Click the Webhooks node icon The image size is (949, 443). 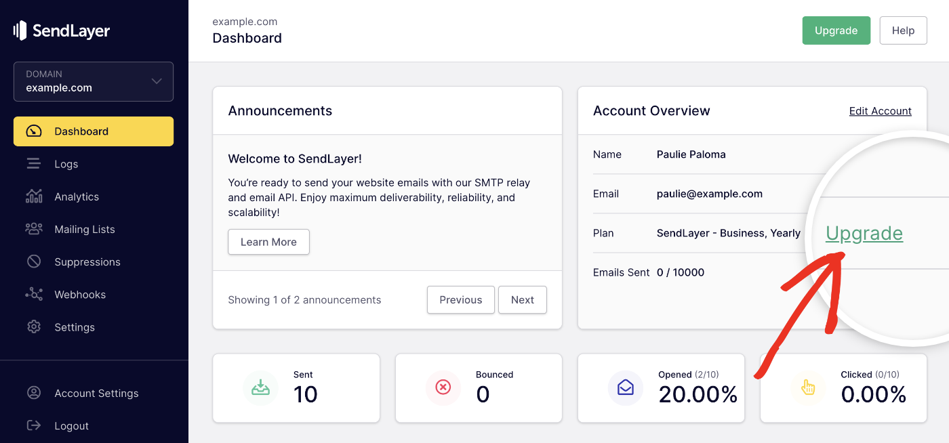(x=34, y=294)
